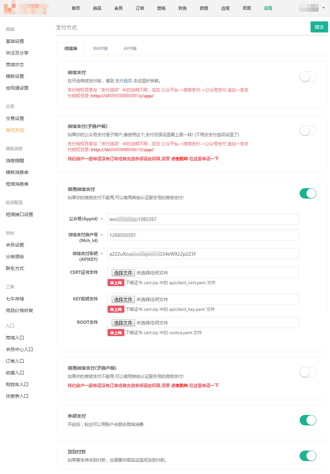Screen dimensions: 330x474
Task: Enable 借用微信支付(子商户版) toggle
Action: pos(308,372)
